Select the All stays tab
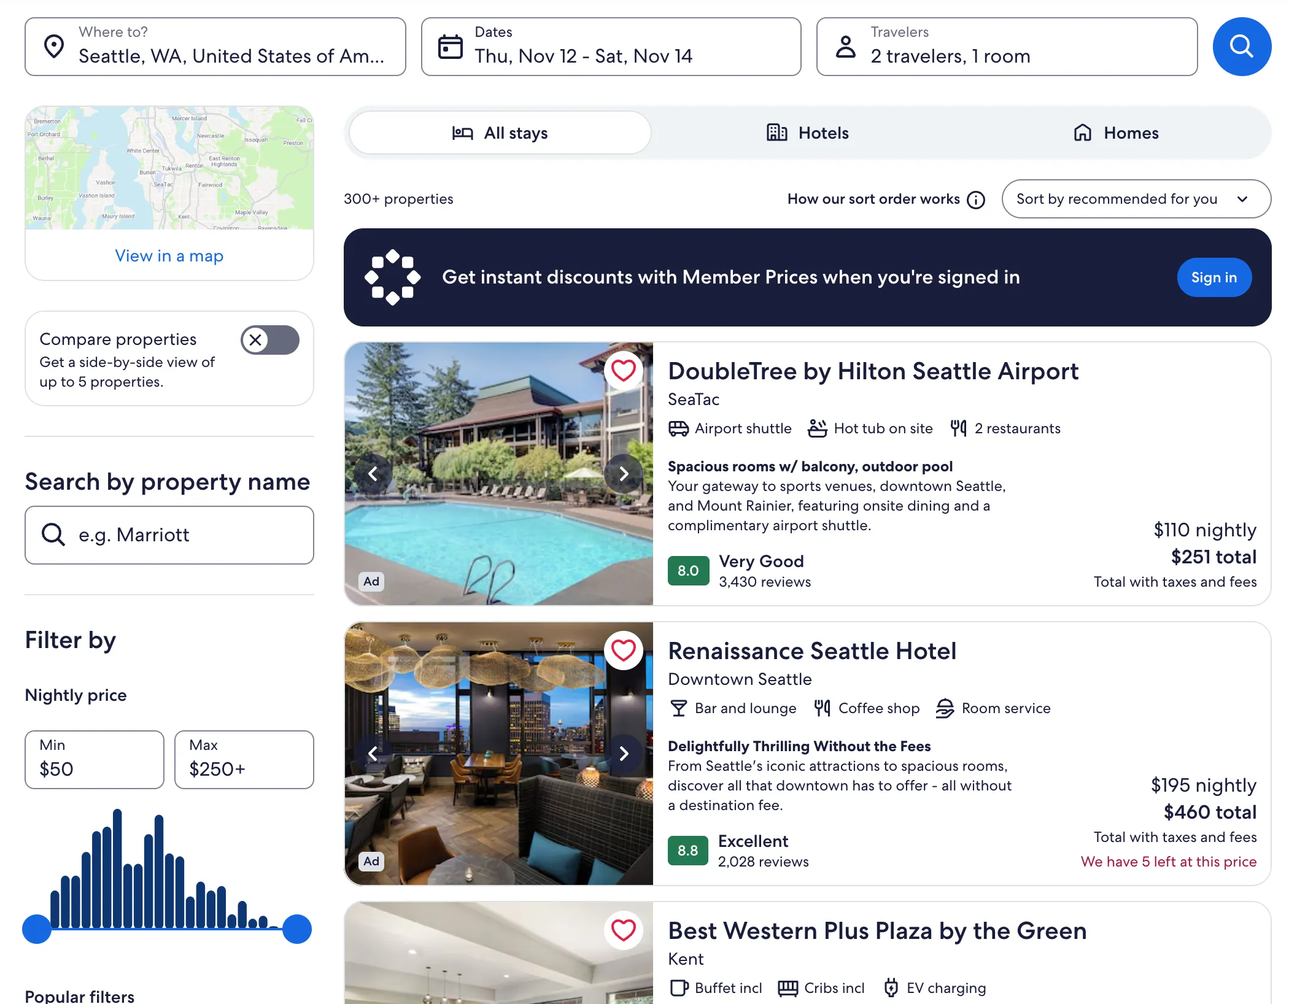The height and width of the screenshot is (1004, 1289). [500, 133]
